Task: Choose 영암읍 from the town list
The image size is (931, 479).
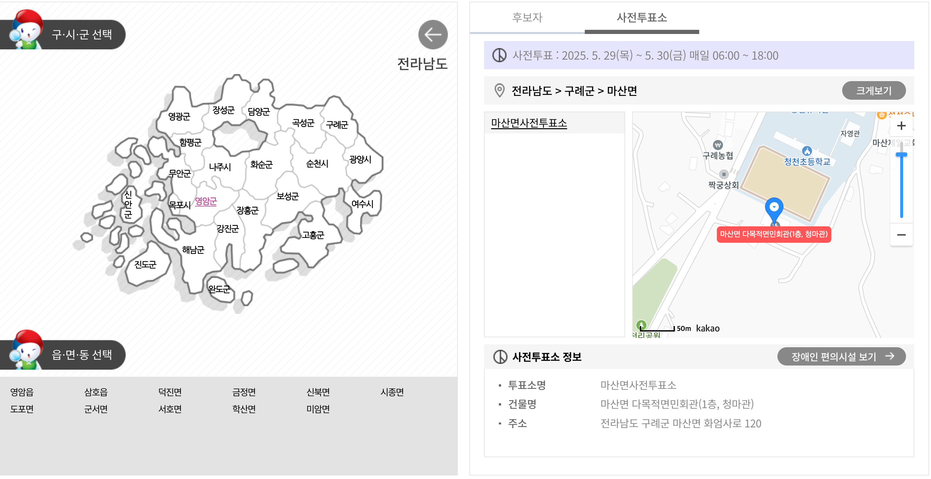Action: (22, 392)
